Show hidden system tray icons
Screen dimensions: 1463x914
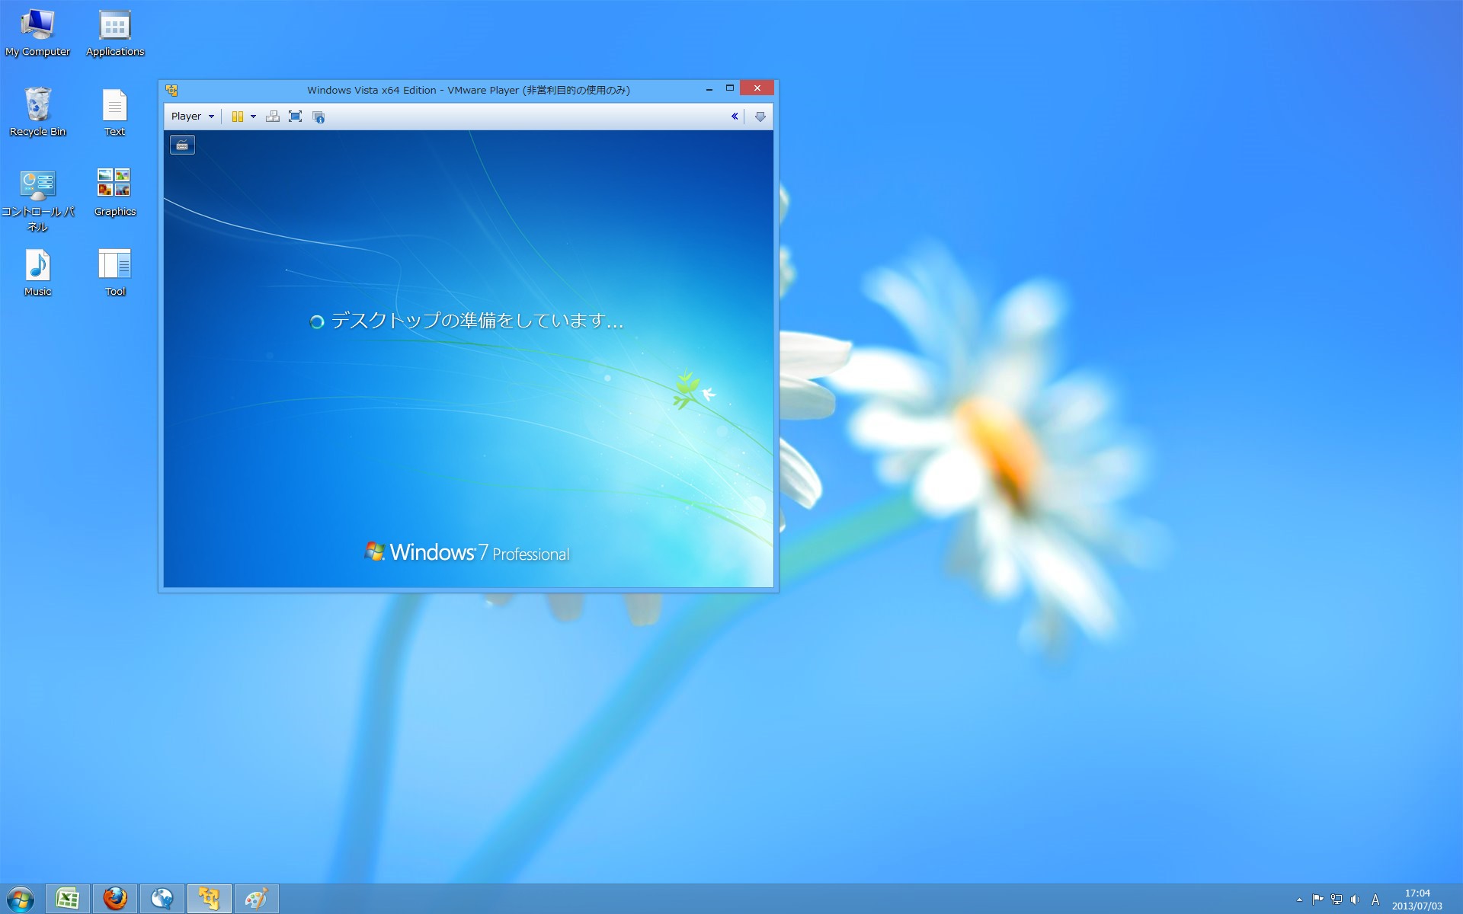pos(1299,900)
